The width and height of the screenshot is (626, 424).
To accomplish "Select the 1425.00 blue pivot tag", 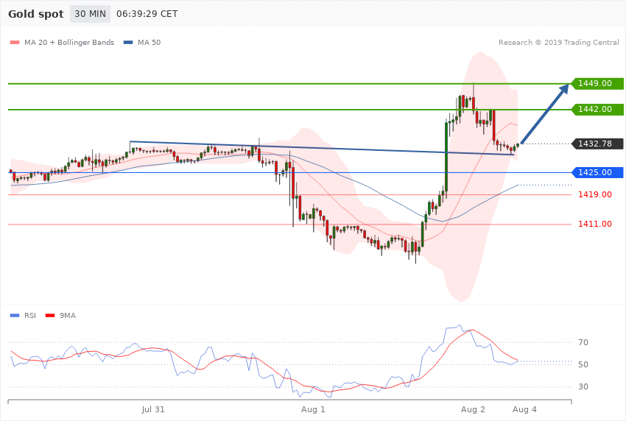I will [x=597, y=172].
